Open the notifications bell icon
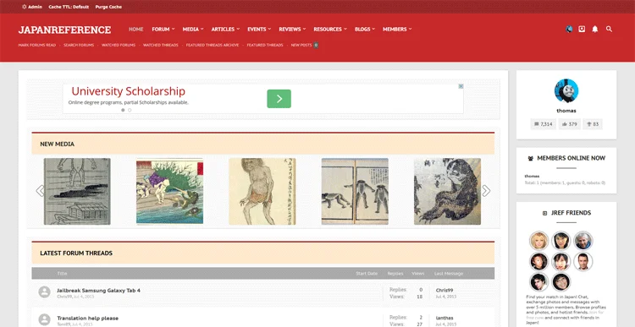The width and height of the screenshot is (635, 327). [x=595, y=29]
